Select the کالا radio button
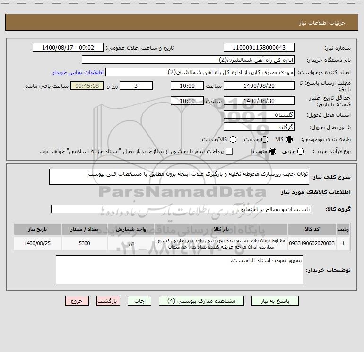This screenshot has width=364, height=352. coord(289,139)
